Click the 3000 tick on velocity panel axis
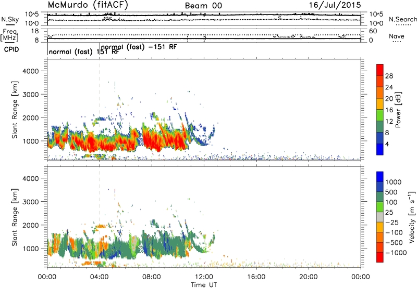 [30, 202]
